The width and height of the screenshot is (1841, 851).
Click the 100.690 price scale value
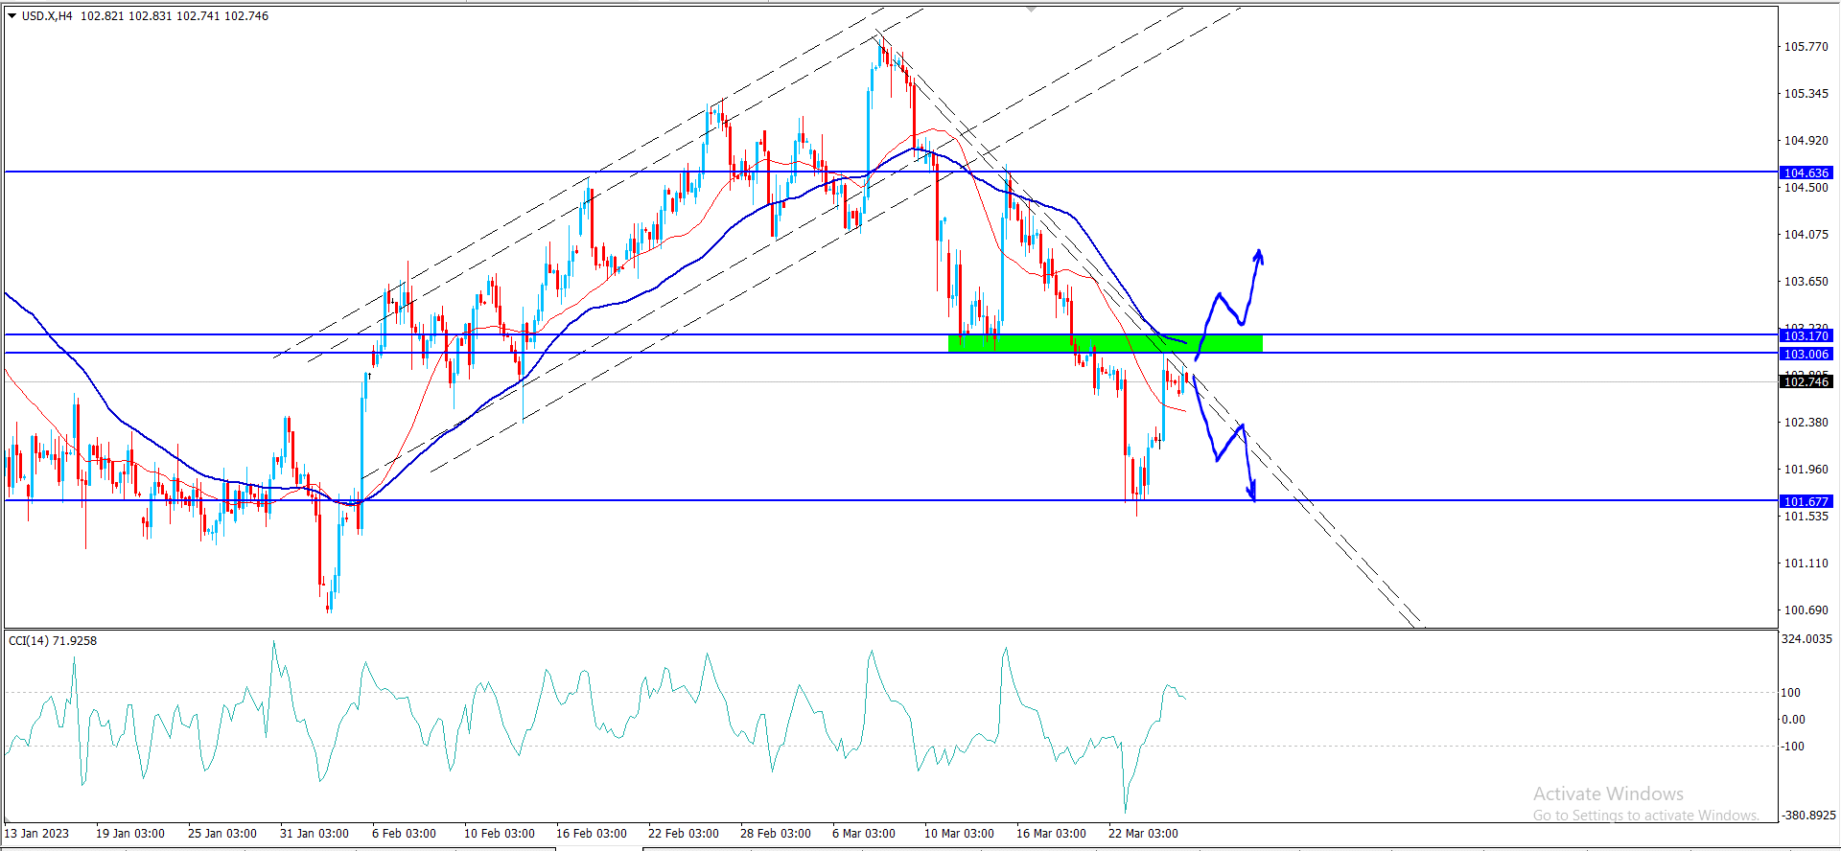click(x=1806, y=609)
